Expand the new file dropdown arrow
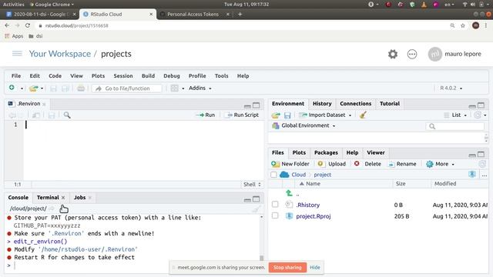This screenshot has height=277, width=493. click(22, 88)
